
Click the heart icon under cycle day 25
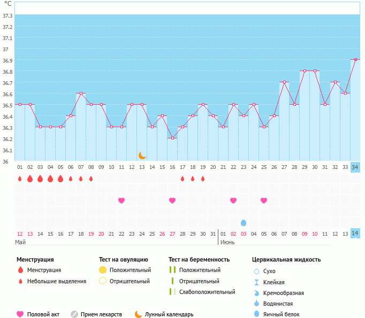264,200
